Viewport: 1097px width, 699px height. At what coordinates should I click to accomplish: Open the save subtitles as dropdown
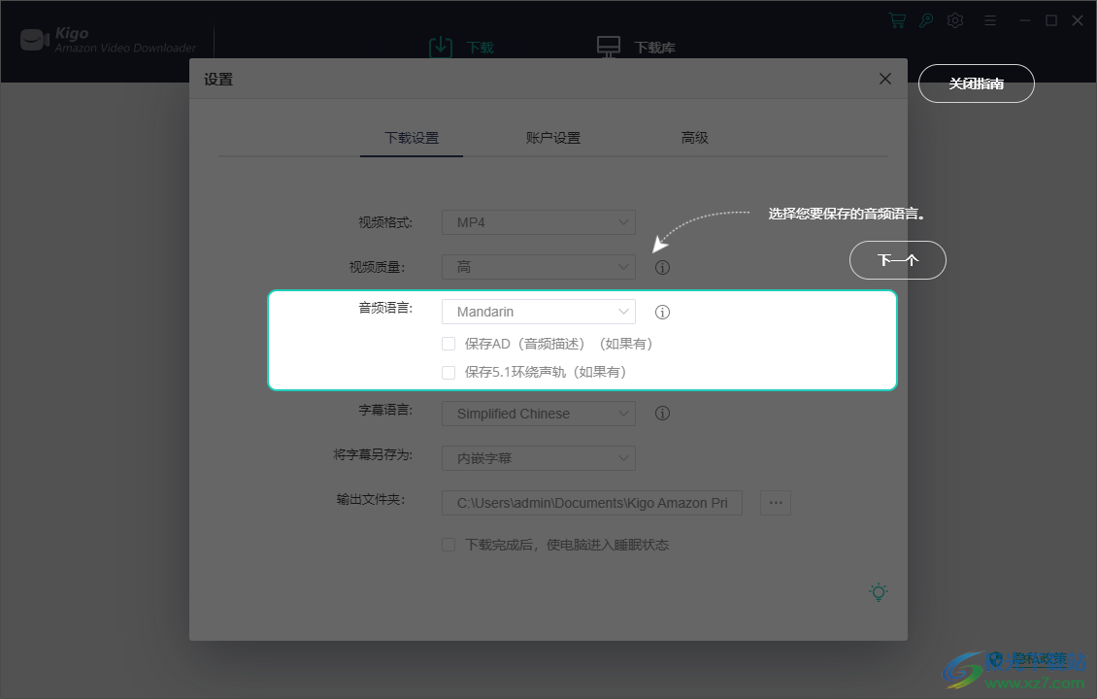click(539, 458)
